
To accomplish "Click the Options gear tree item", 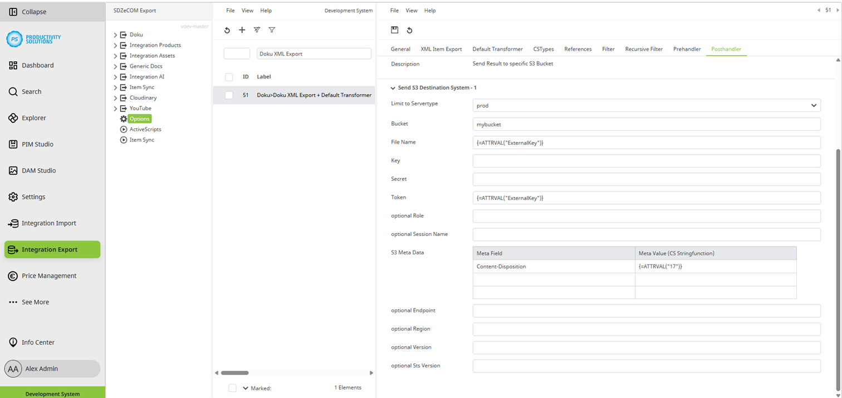I will click(x=139, y=119).
